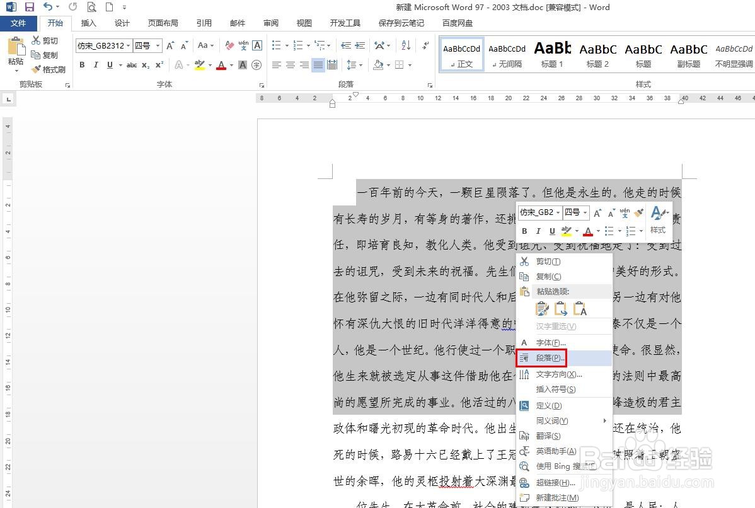Click the Paste button in clipboard group
The height and width of the screenshot is (508, 755).
16,53
